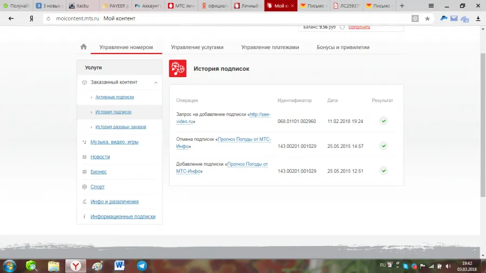Open the protect shield icon in address bar
The height and width of the screenshot is (273, 486).
[x=415, y=18]
